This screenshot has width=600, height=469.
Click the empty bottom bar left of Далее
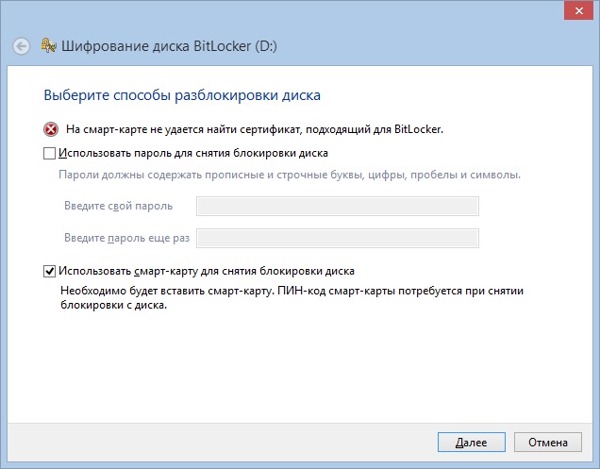[x=217, y=442]
